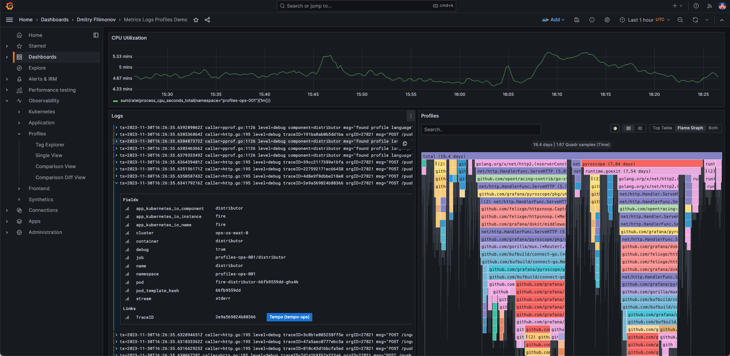The image size is (730, 356).
Task: Open the news feed icon in header
Action: click(x=709, y=6)
